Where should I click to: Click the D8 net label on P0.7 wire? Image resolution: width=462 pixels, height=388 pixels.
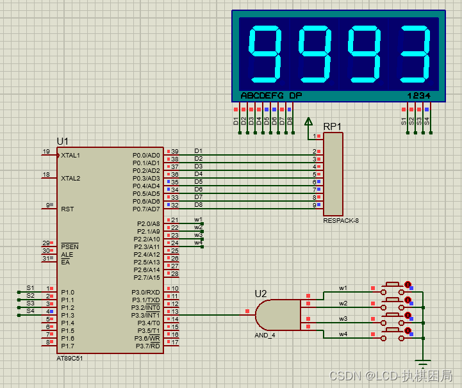tap(198, 204)
